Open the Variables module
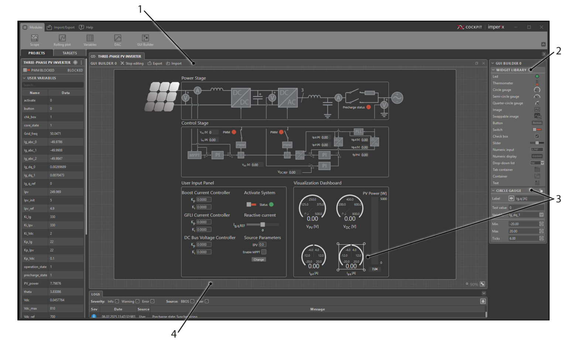The width and height of the screenshot is (567, 342). (x=90, y=38)
